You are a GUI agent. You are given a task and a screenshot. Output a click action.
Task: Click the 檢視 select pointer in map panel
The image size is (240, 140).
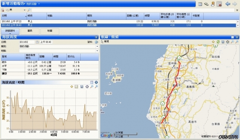tap(105, 42)
